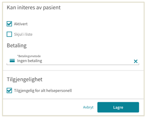Cancel the dialog via the Avbryt link
The height and width of the screenshot is (119, 146).
coord(88,107)
